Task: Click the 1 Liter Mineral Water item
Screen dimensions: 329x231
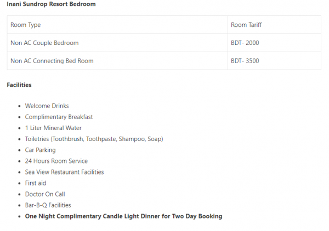Action: click(53, 128)
